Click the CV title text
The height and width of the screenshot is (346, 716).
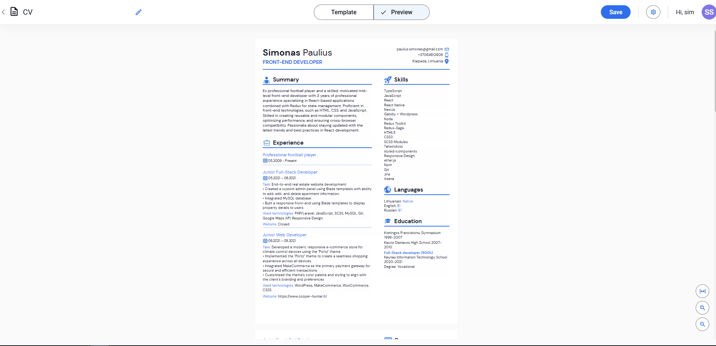coord(28,12)
